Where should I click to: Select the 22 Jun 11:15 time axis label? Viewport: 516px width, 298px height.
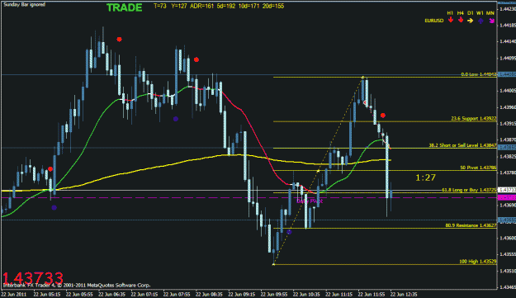(339, 294)
